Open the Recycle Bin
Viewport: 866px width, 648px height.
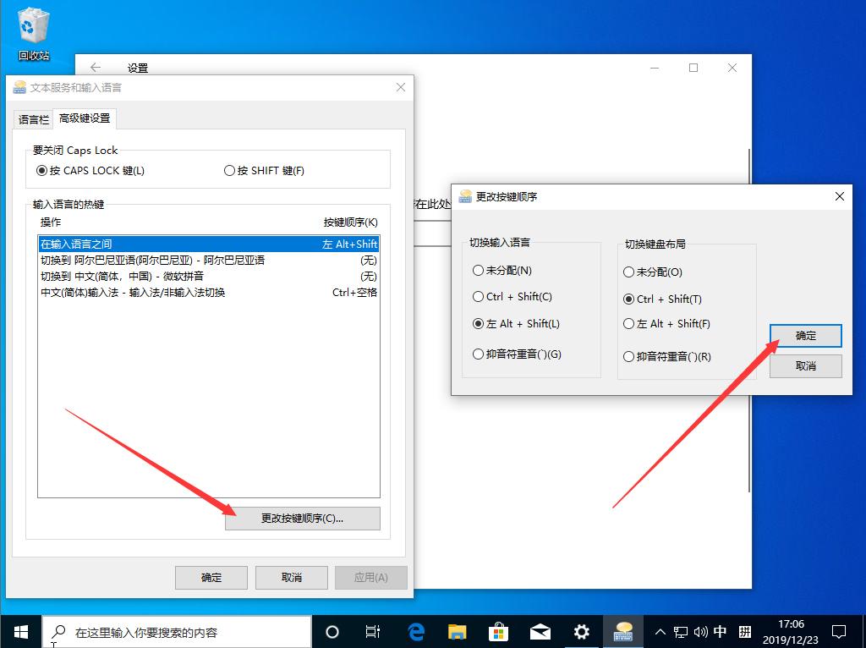coord(32,23)
